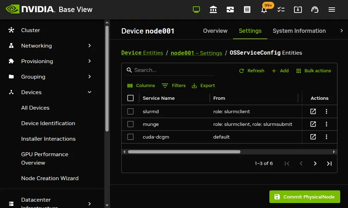This screenshot has width=348, height=208.
Task: Click the search magnifier icon
Action: pos(129,70)
